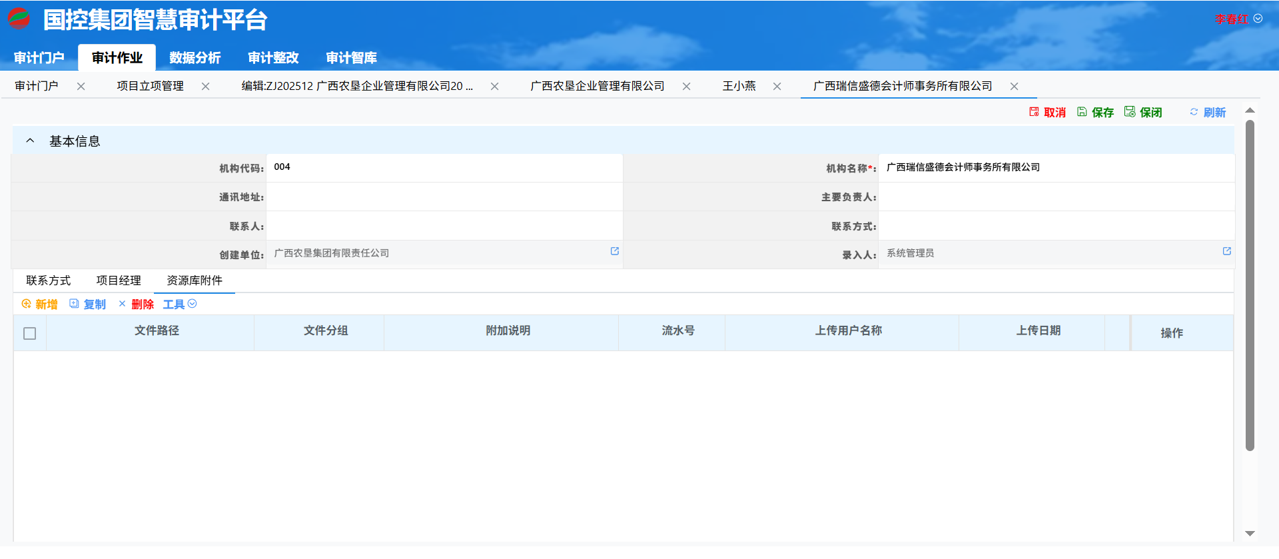Screen dimensions: 1279x559
Task: Open the 创建单位 external link icon
Action: click(x=615, y=251)
